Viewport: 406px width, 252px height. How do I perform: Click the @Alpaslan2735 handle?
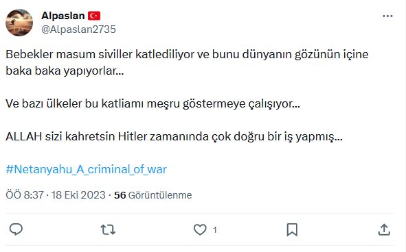(x=78, y=29)
